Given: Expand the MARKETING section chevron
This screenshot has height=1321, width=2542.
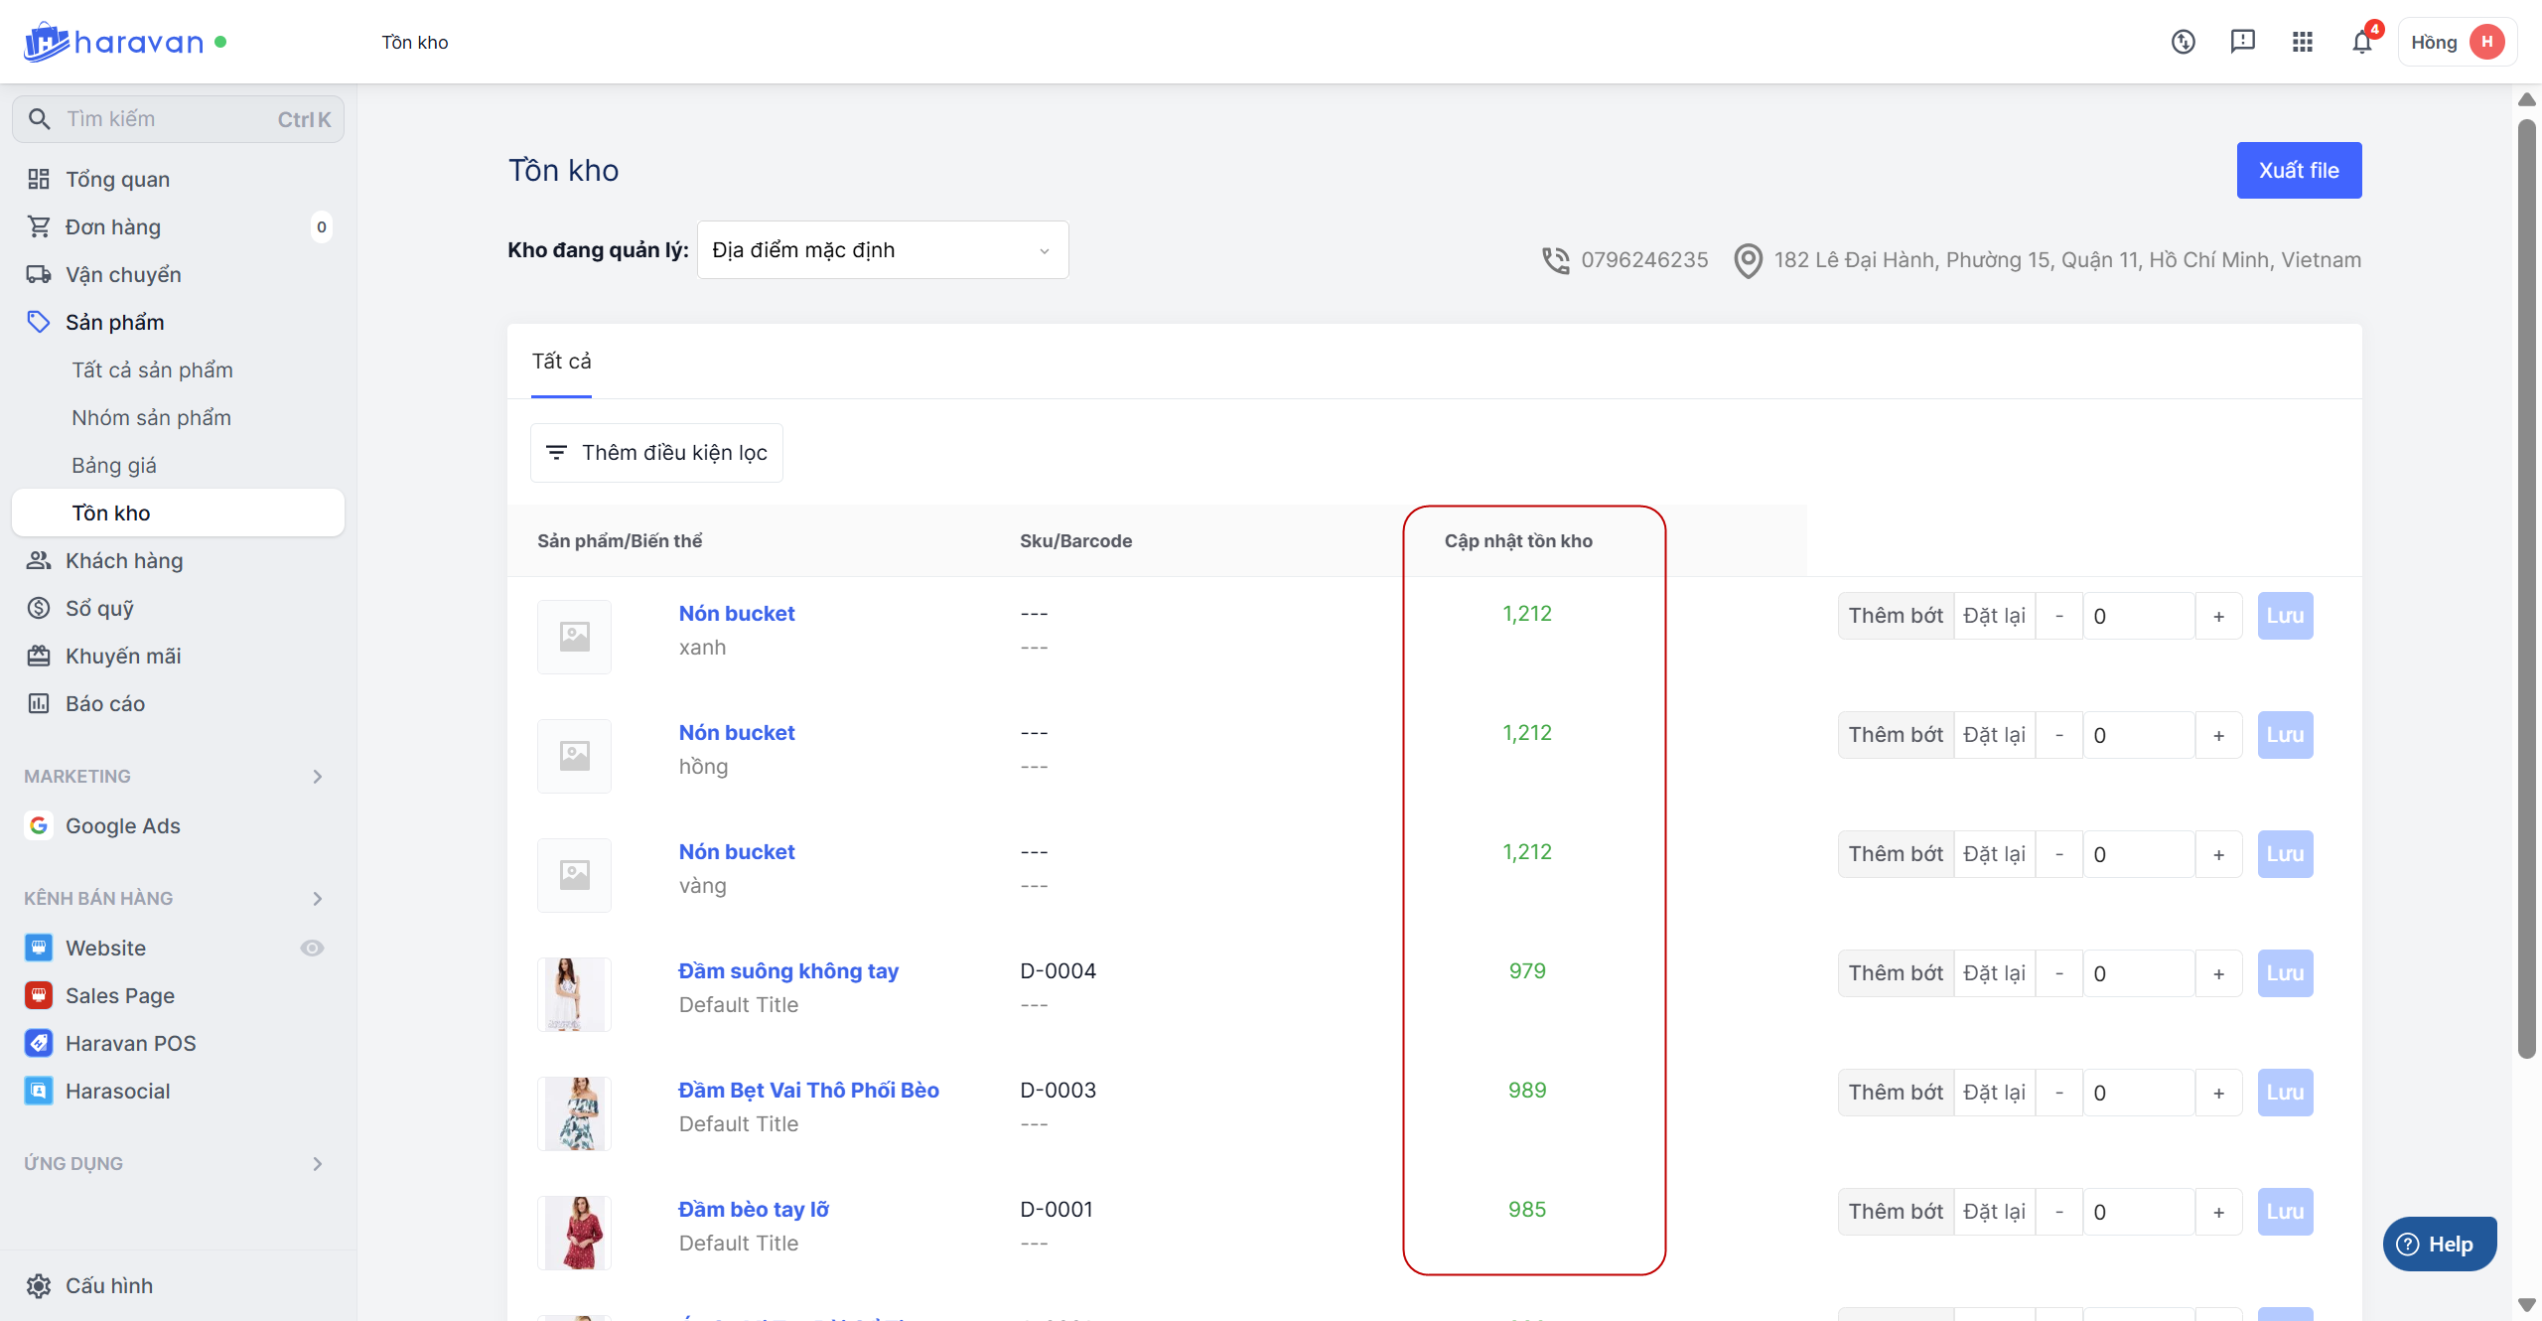Looking at the screenshot, I should point(318,777).
